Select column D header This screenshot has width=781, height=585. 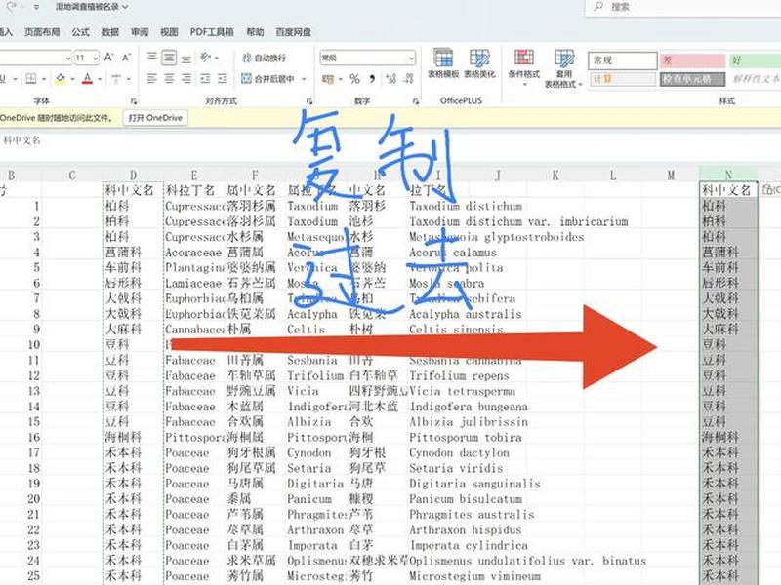click(x=133, y=175)
